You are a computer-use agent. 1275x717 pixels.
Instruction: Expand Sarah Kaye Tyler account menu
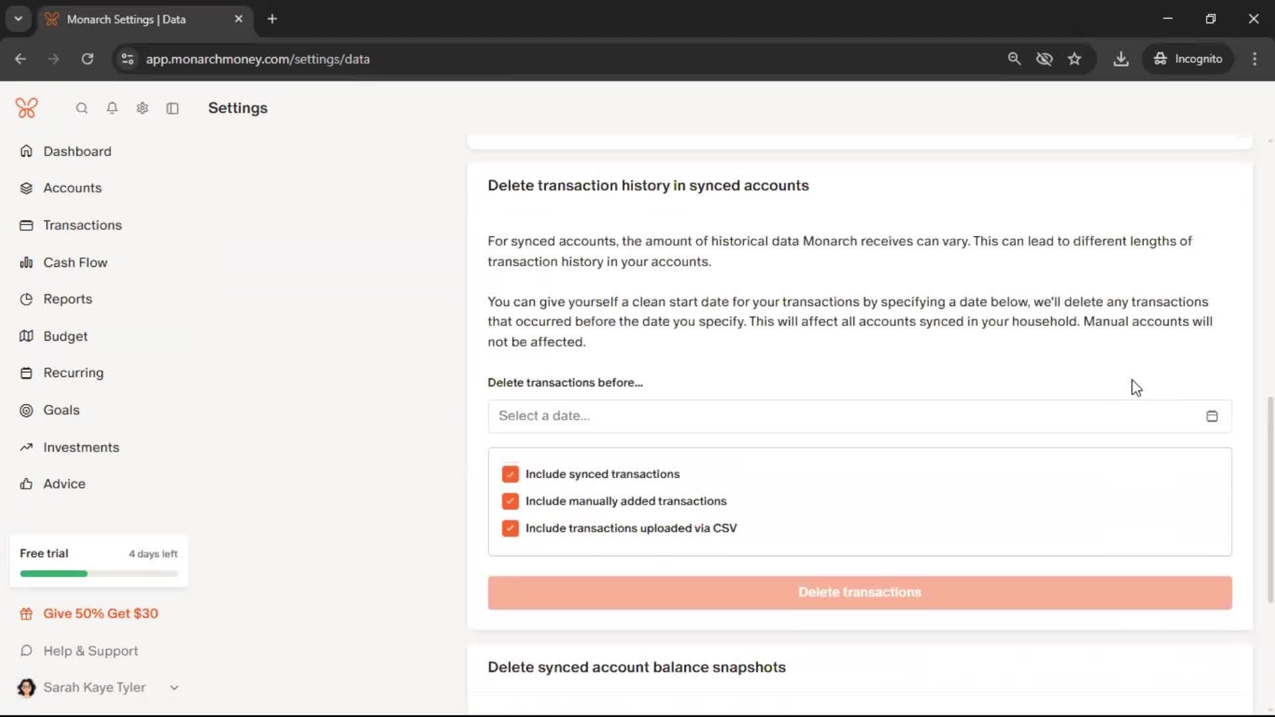point(174,688)
